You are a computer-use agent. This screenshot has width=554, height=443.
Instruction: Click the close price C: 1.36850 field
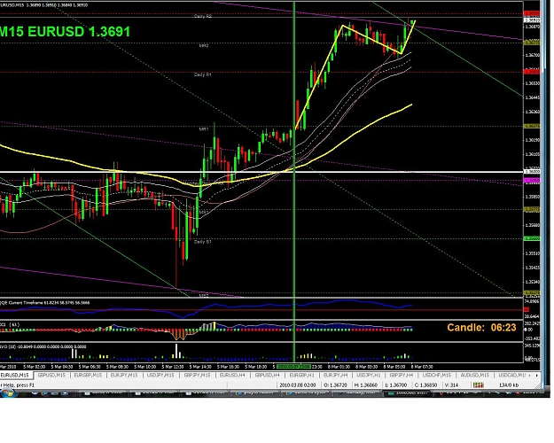[426, 385]
